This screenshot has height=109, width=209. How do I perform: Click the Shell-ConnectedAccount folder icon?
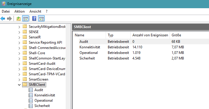click(25, 47)
